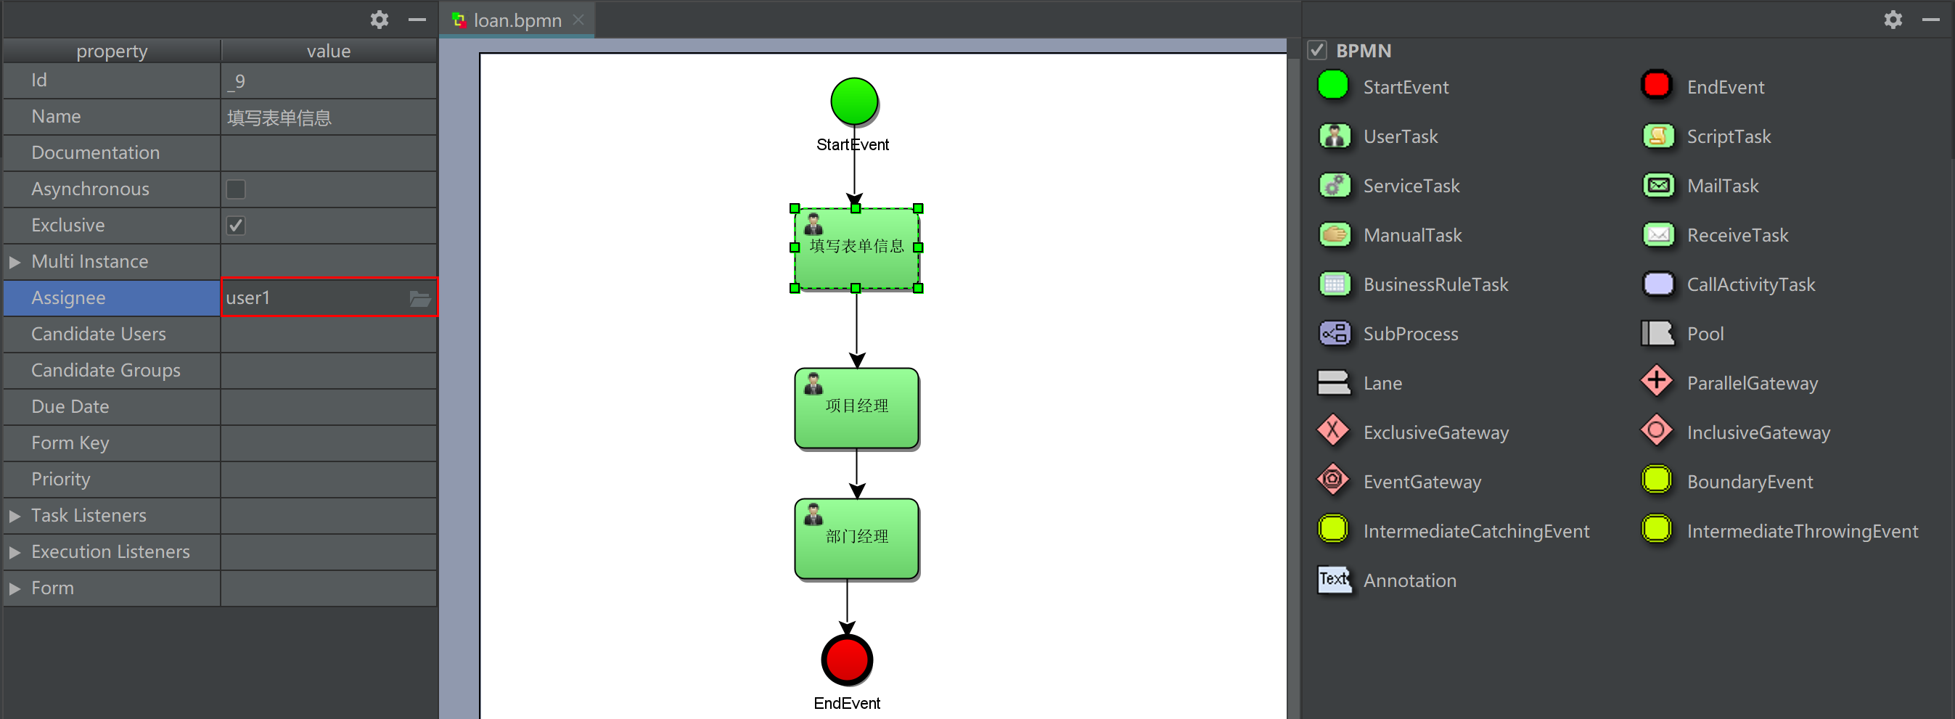Switch to the loan.bpmn editor tab
The height and width of the screenshot is (719, 1955).
[x=517, y=20]
